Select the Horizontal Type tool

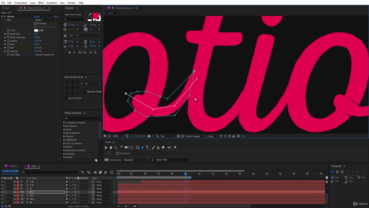148,148
